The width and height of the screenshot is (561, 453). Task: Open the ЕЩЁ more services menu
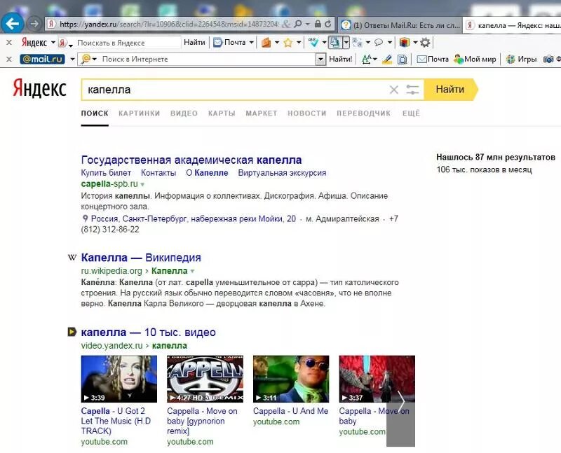coord(411,113)
